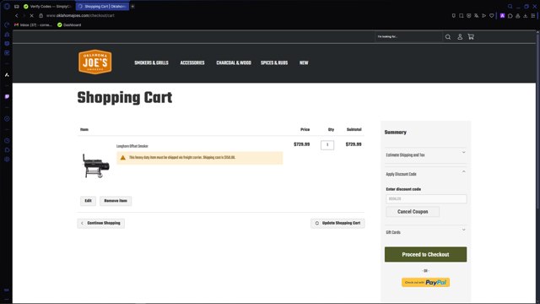The height and width of the screenshot is (304, 540).
Task: Click the translate icon in address bar
Action: point(476,15)
